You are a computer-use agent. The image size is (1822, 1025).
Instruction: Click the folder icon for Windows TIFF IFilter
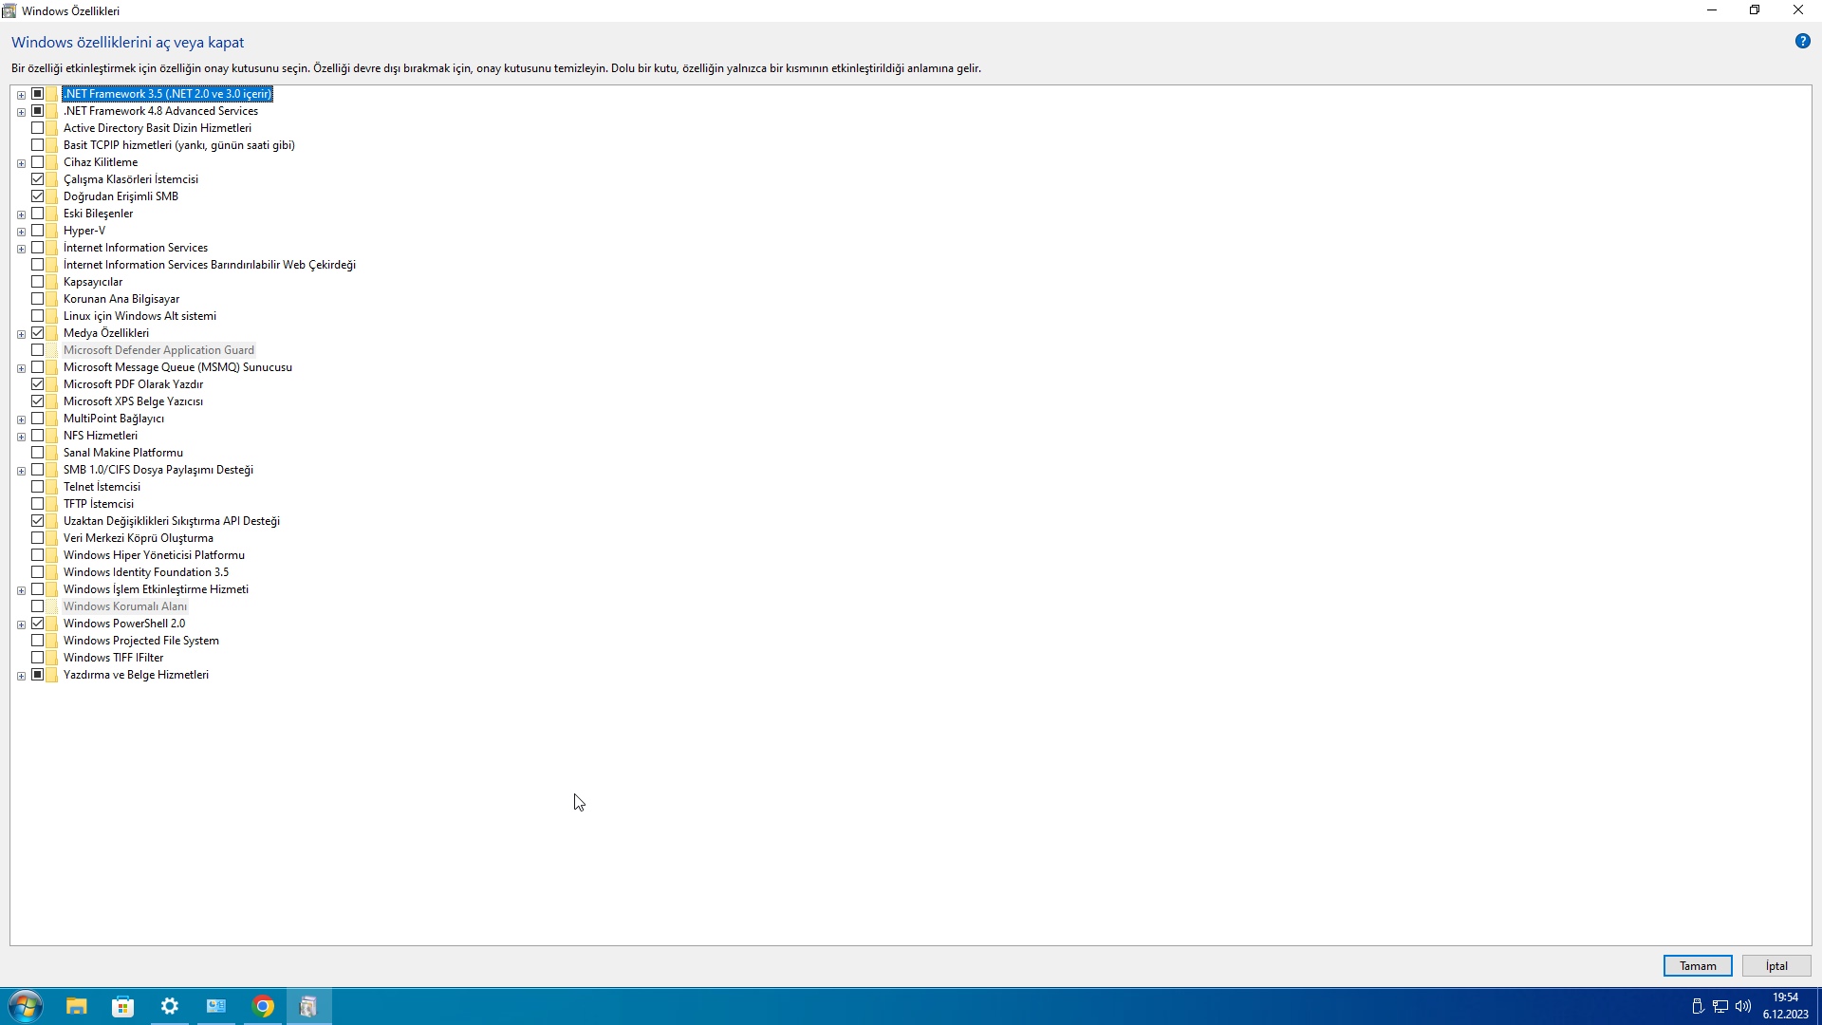52,658
